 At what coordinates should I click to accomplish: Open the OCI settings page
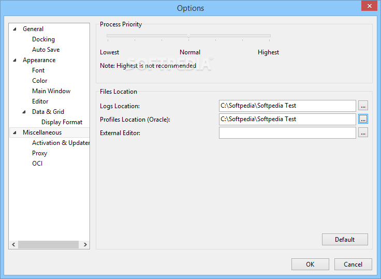(x=37, y=164)
